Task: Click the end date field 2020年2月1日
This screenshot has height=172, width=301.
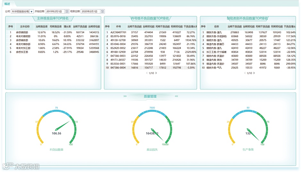Action: point(91,12)
